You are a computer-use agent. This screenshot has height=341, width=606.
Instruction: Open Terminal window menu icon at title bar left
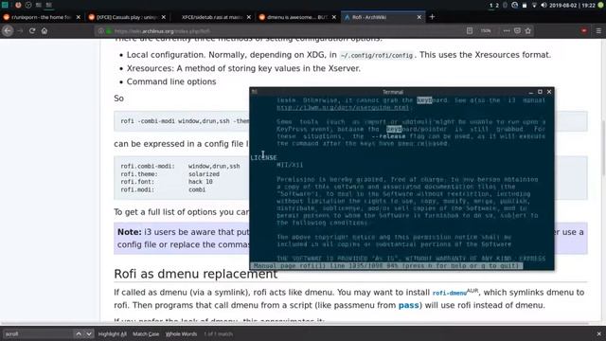pos(255,92)
